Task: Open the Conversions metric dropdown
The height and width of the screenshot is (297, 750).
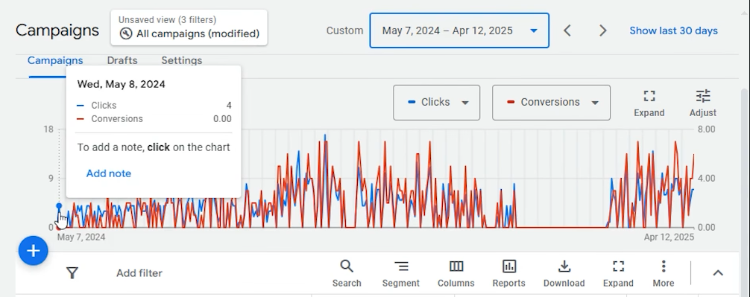Action: click(x=551, y=103)
